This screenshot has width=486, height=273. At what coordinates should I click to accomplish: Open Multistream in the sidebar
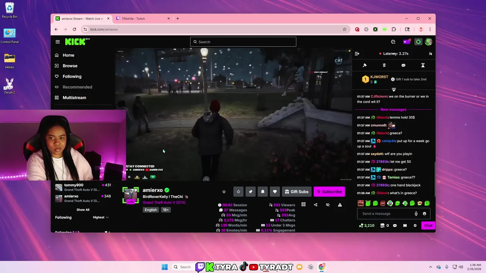(74, 97)
